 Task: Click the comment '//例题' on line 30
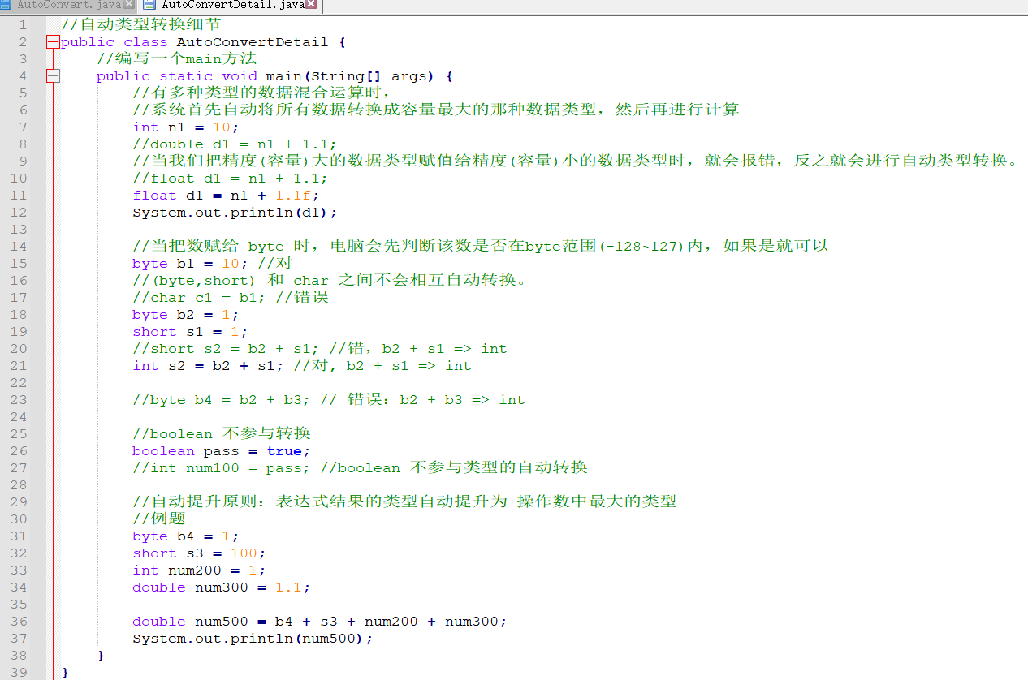(159, 519)
